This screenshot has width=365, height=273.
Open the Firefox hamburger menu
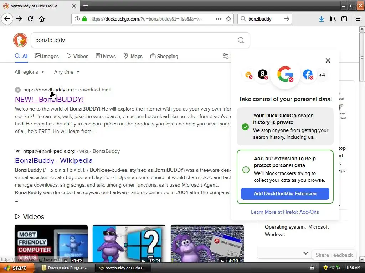358,19
